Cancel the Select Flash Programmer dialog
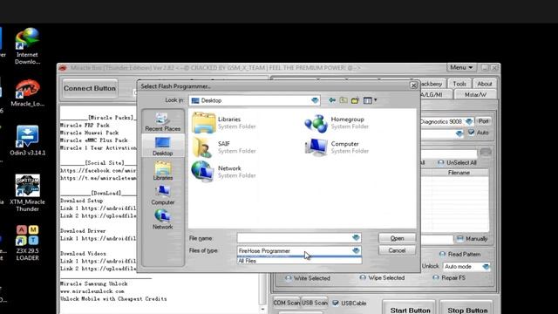 pos(397,250)
